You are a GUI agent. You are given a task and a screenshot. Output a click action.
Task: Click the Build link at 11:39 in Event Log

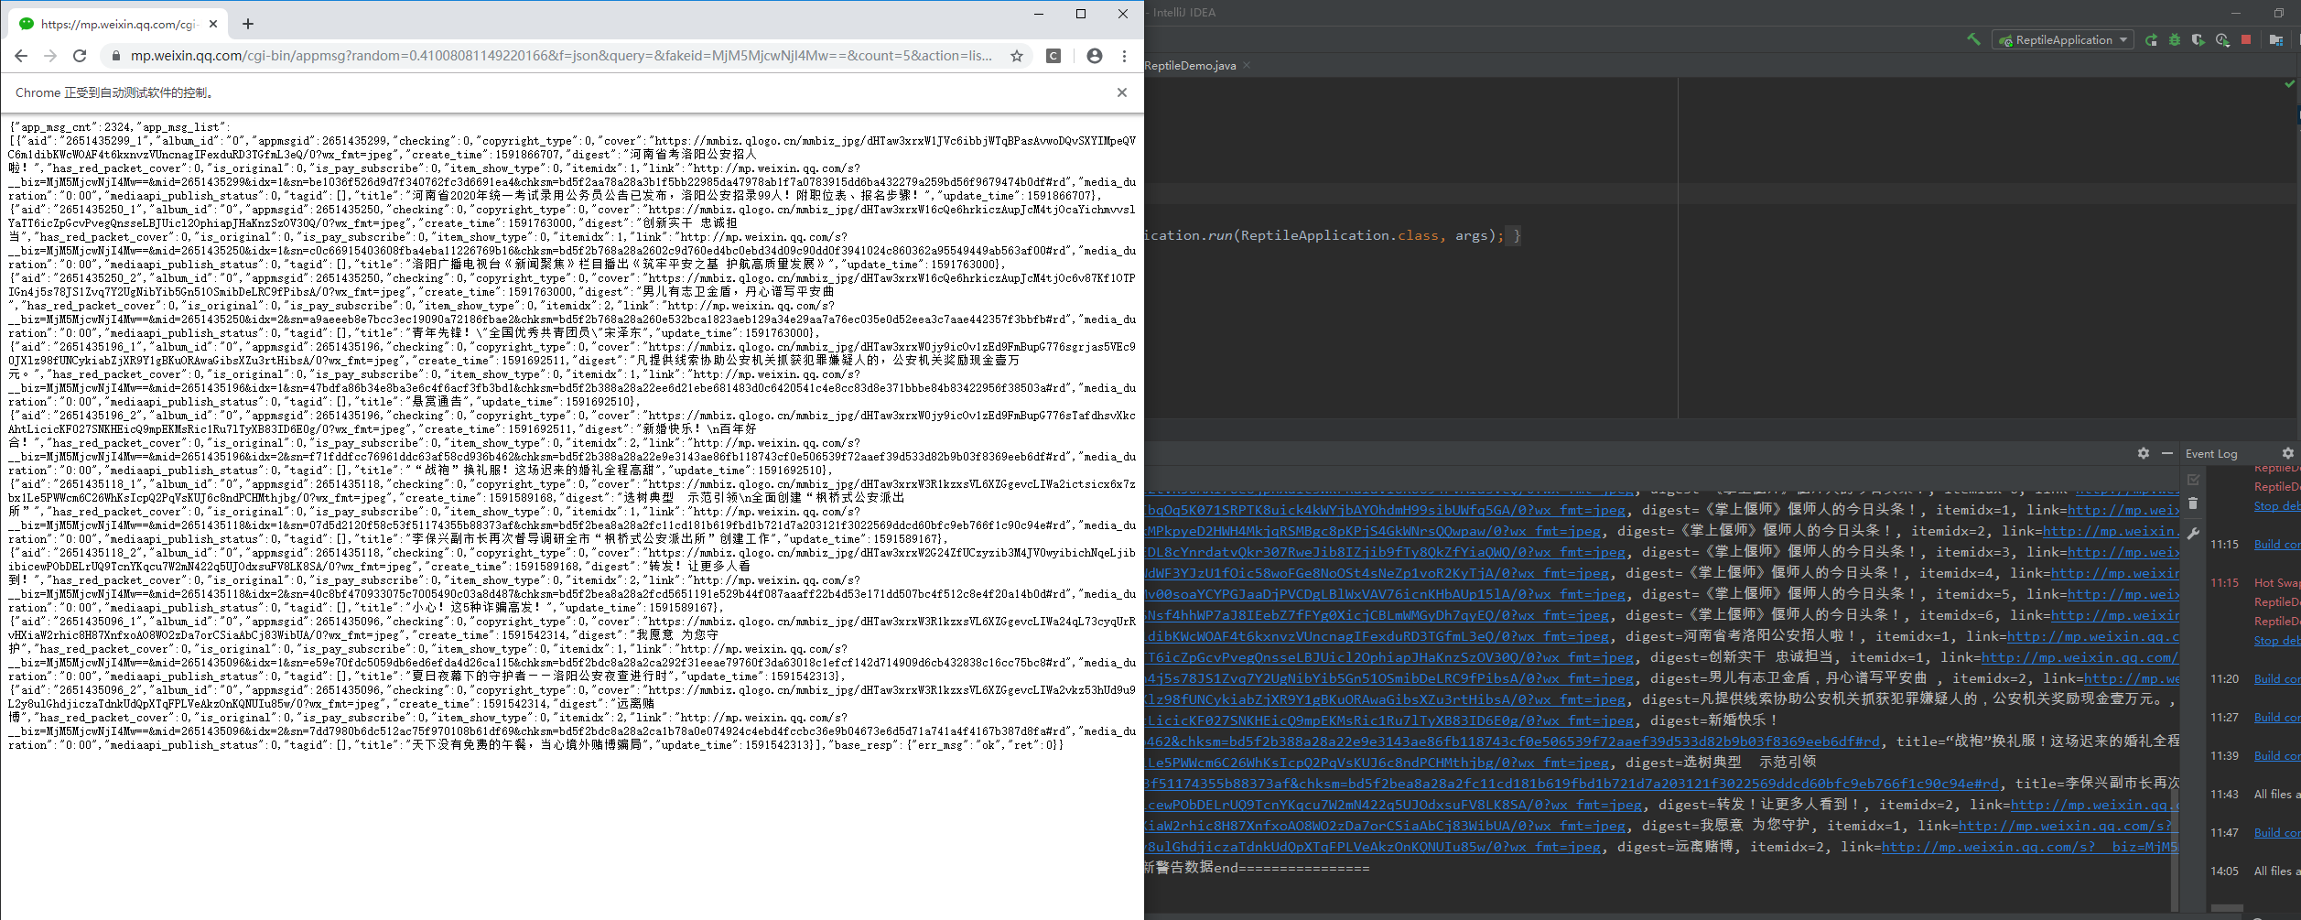tap(2277, 756)
